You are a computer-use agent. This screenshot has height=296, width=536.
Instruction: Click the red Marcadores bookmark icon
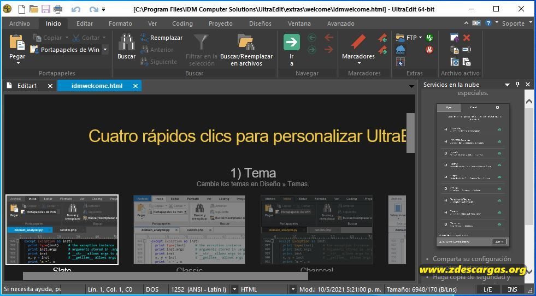pos(358,42)
